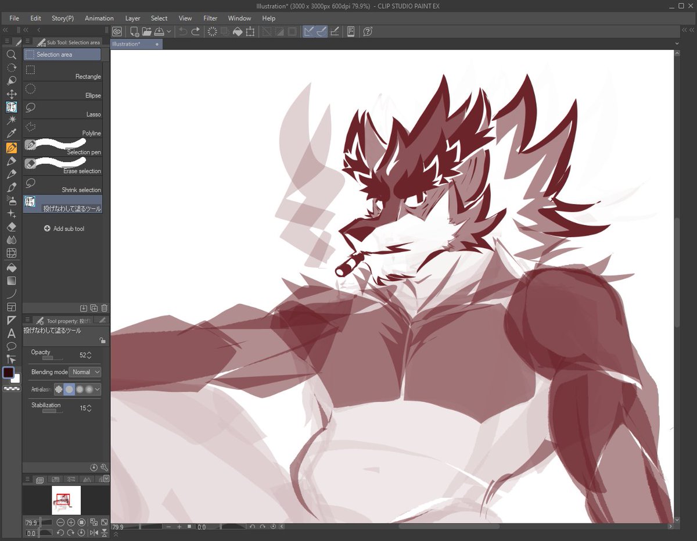Select the dark red main color swatch

pos(8,372)
